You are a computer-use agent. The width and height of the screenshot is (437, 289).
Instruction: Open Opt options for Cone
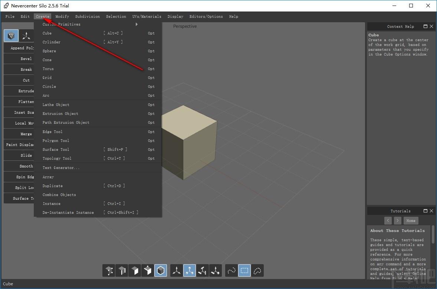pos(151,60)
